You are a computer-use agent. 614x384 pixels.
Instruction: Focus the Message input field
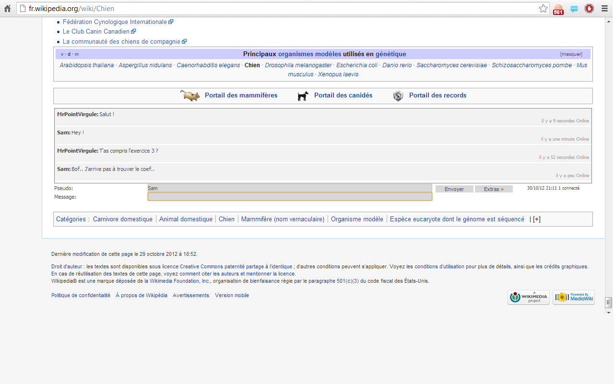tap(290, 196)
